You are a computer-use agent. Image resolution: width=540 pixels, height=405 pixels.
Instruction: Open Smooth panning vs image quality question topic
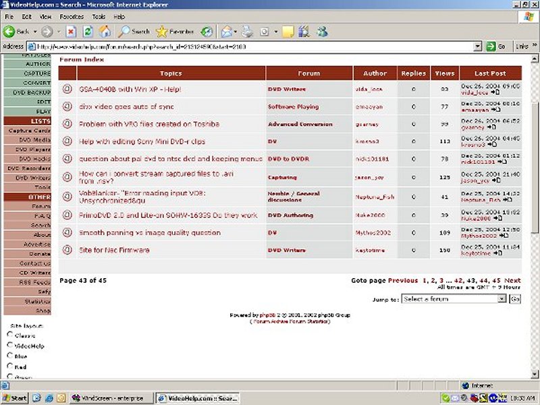coord(150,232)
